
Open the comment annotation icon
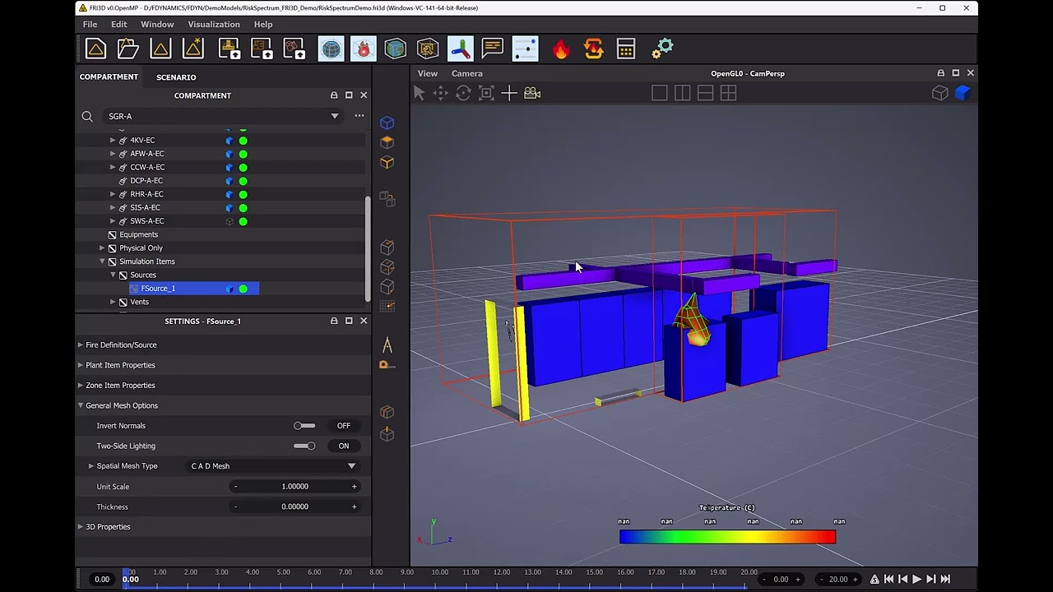[493, 49]
